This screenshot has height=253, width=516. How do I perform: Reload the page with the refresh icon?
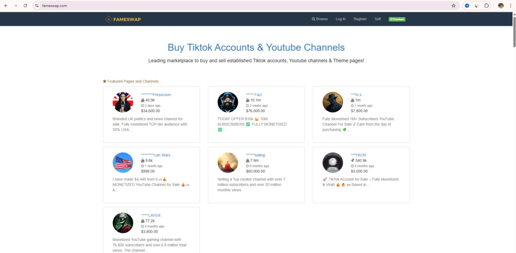click(25, 6)
